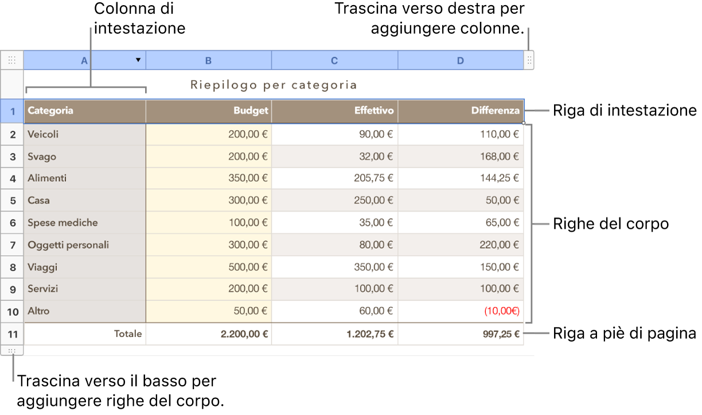
Task: Select the 350,00 € Effettivo value for Viaggi
Action: (334, 267)
